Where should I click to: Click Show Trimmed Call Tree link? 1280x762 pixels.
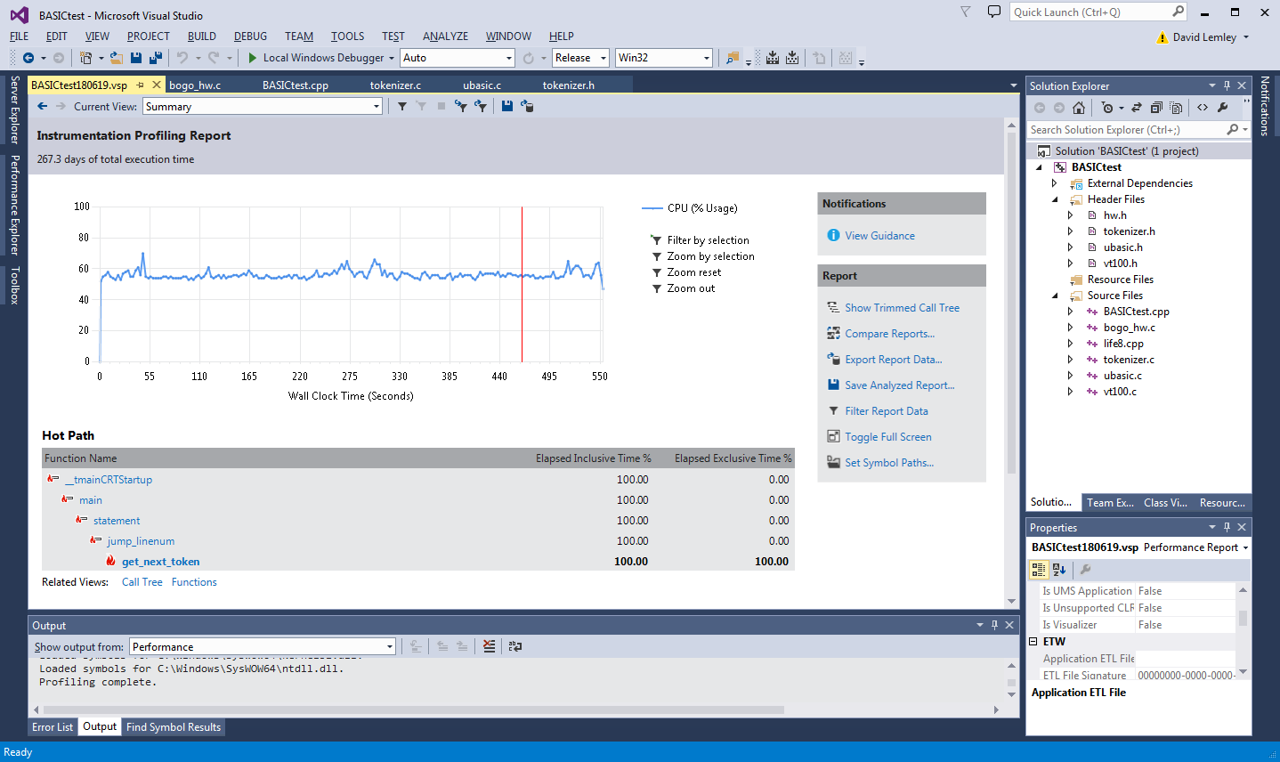(902, 308)
